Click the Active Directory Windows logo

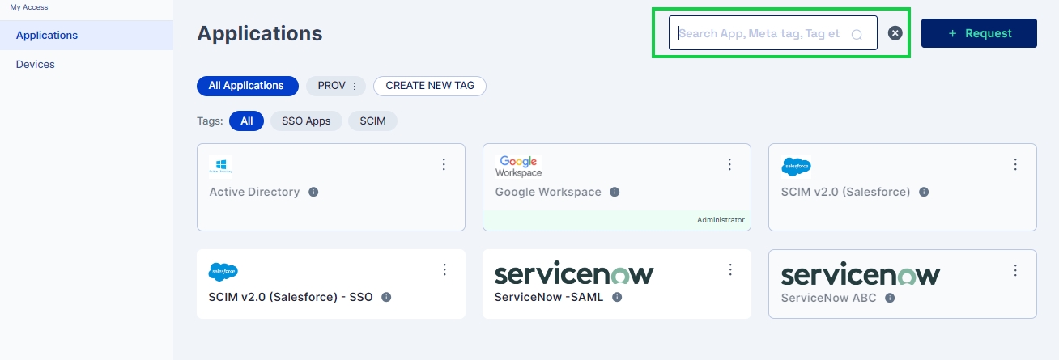(x=219, y=165)
